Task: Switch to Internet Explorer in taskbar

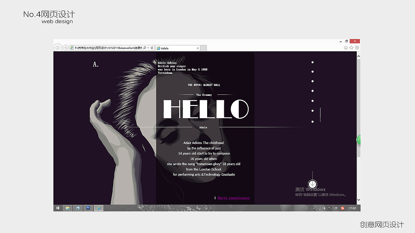Action: (99, 208)
